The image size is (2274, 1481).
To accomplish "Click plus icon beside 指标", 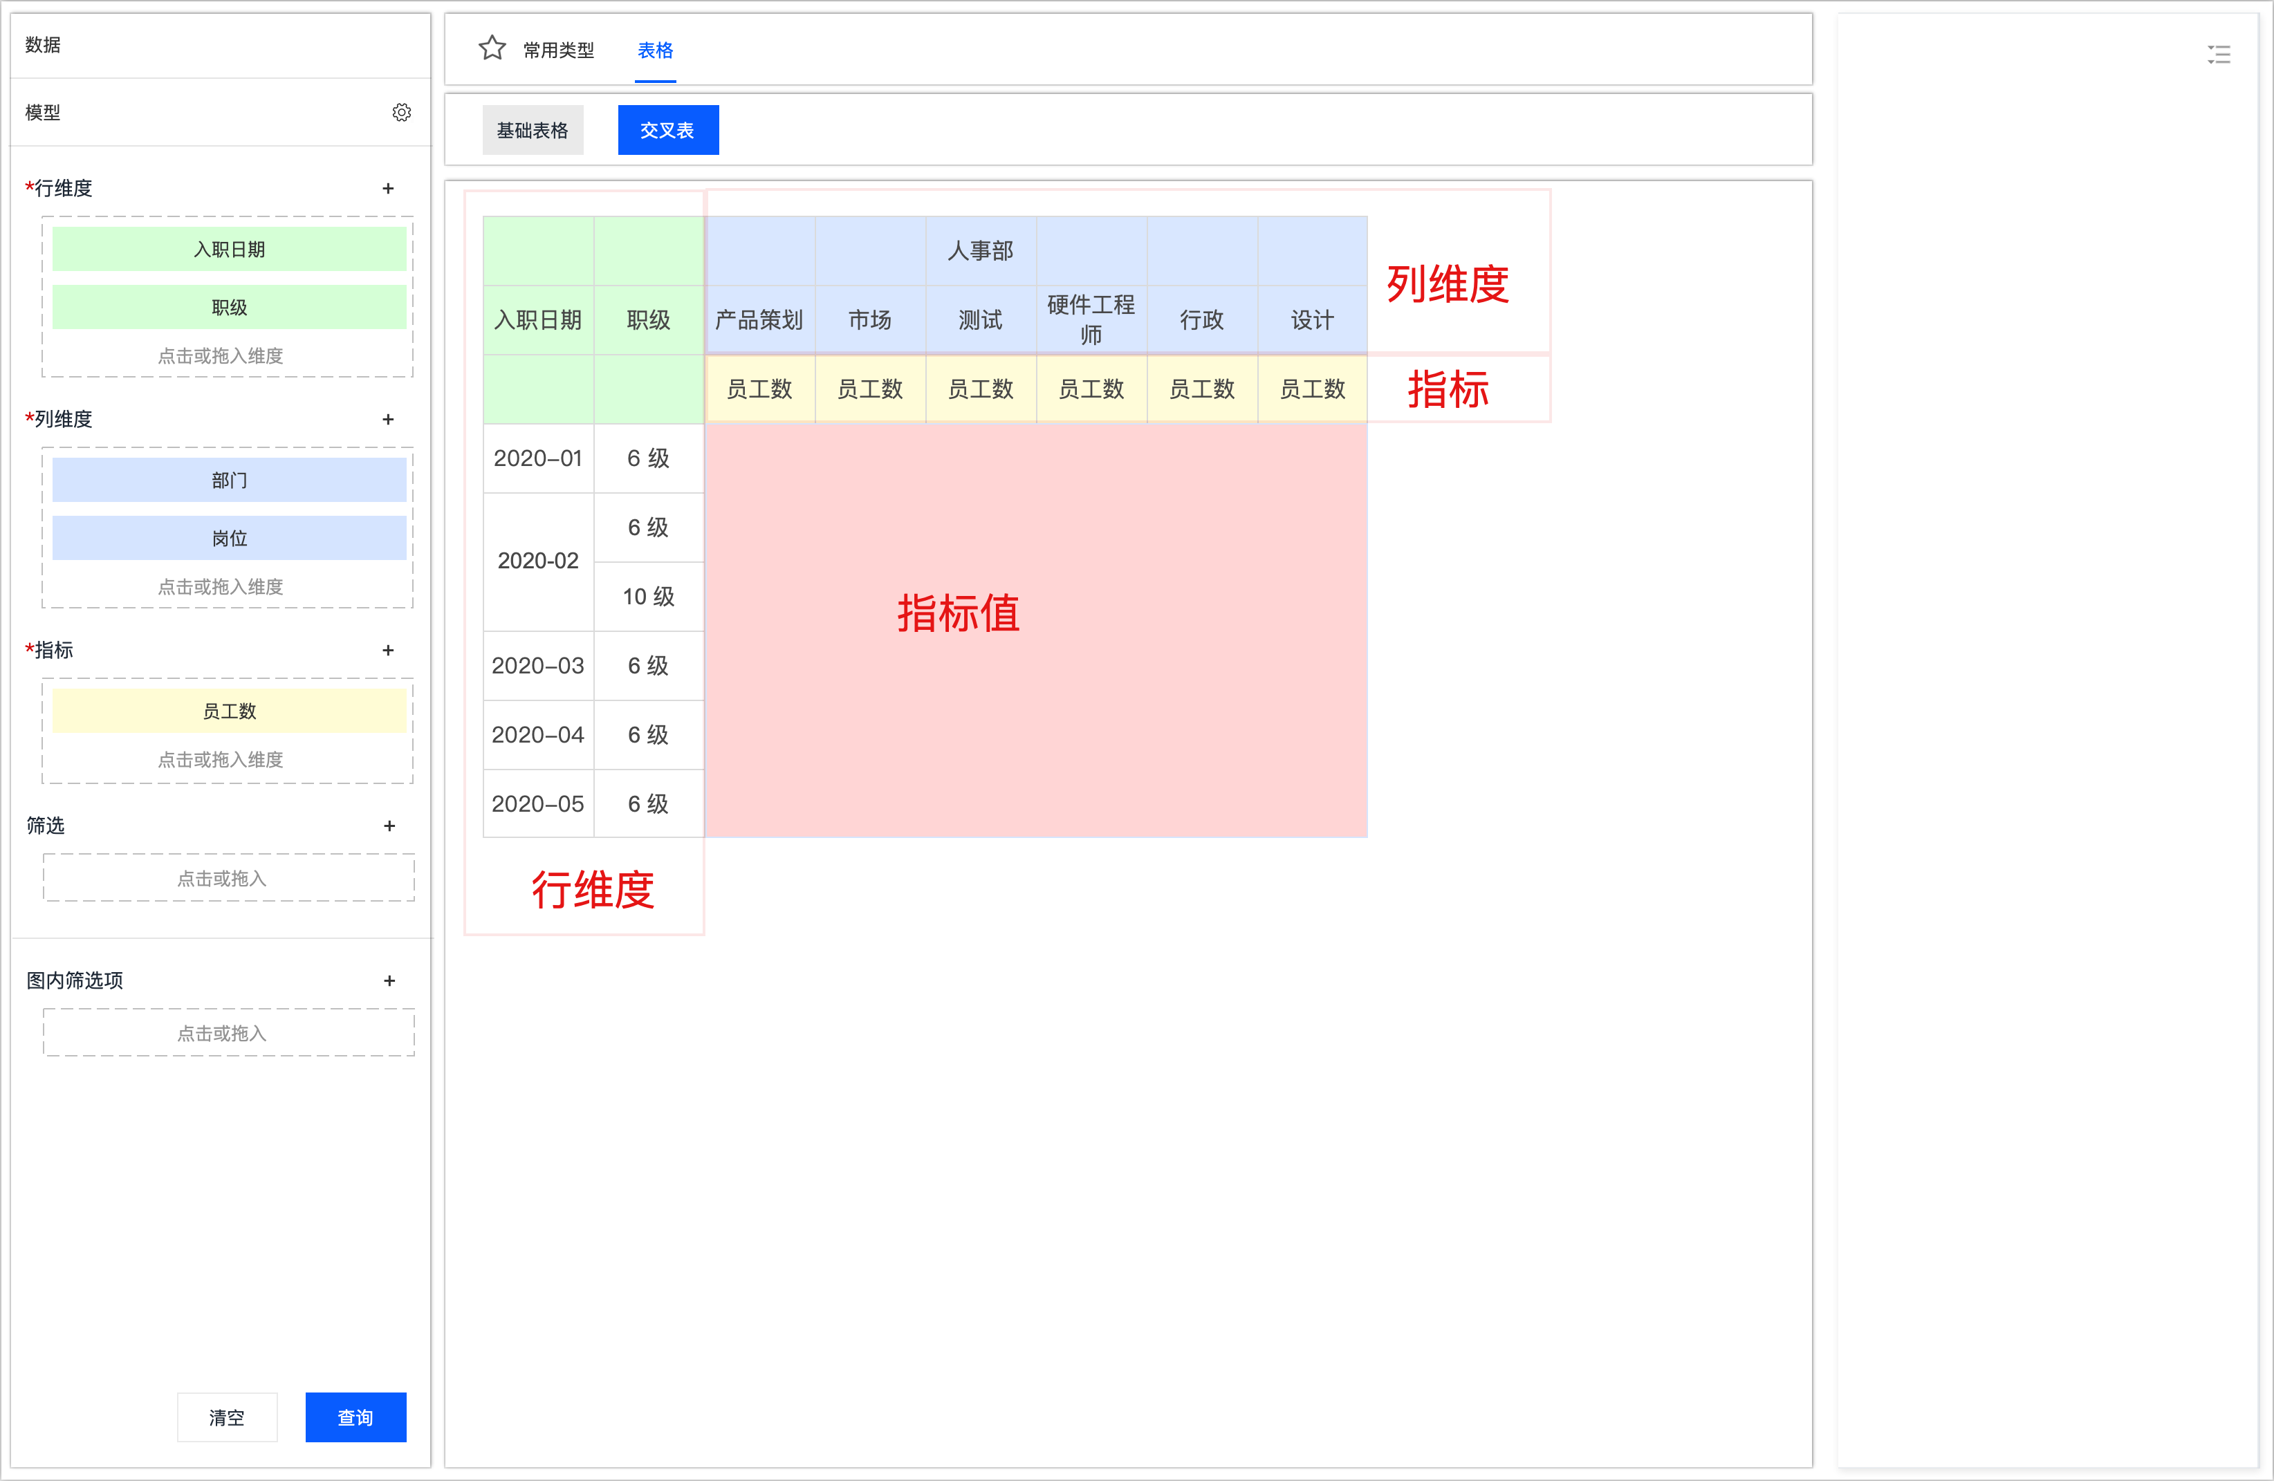I will pyautogui.click(x=388, y=651).
